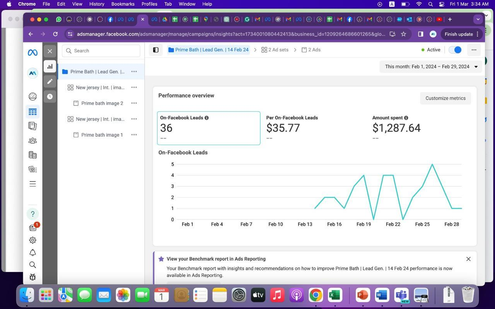Open the news icon with red badge
495x309 pixels.
pyautogui.click(x=33, y=228)
